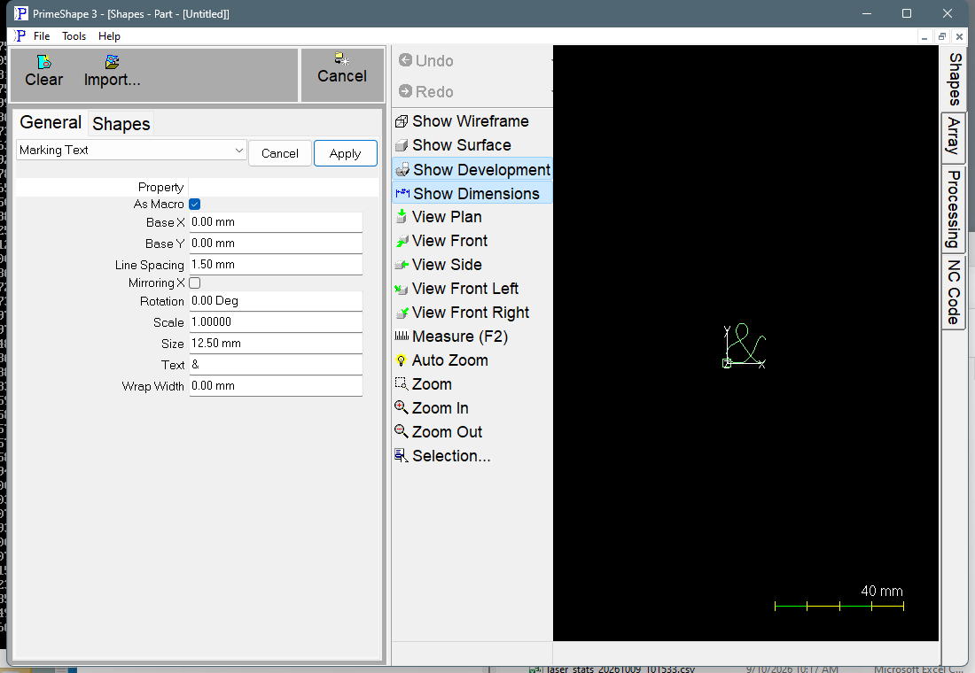Screen dimensions: 975x673
Task: Toggle Show Development
Action: coord(472,170)
